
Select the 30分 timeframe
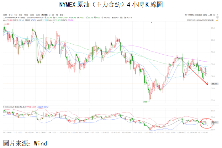(32, 15)
